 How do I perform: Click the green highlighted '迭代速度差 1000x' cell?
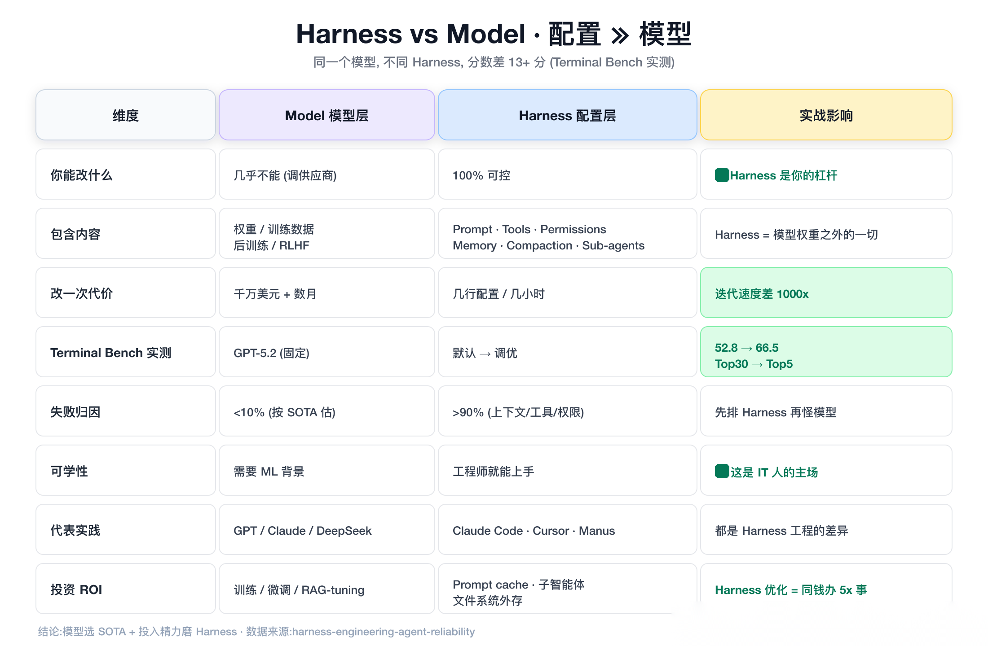pyautogui.click(x=826, y=292)
